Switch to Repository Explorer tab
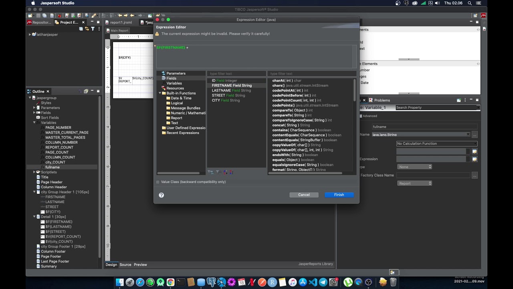This screenshot has height=289, width=513. [x=39, y=22]
